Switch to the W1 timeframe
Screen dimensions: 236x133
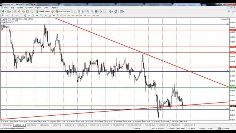pyautogui.click(x=93, y=16)
